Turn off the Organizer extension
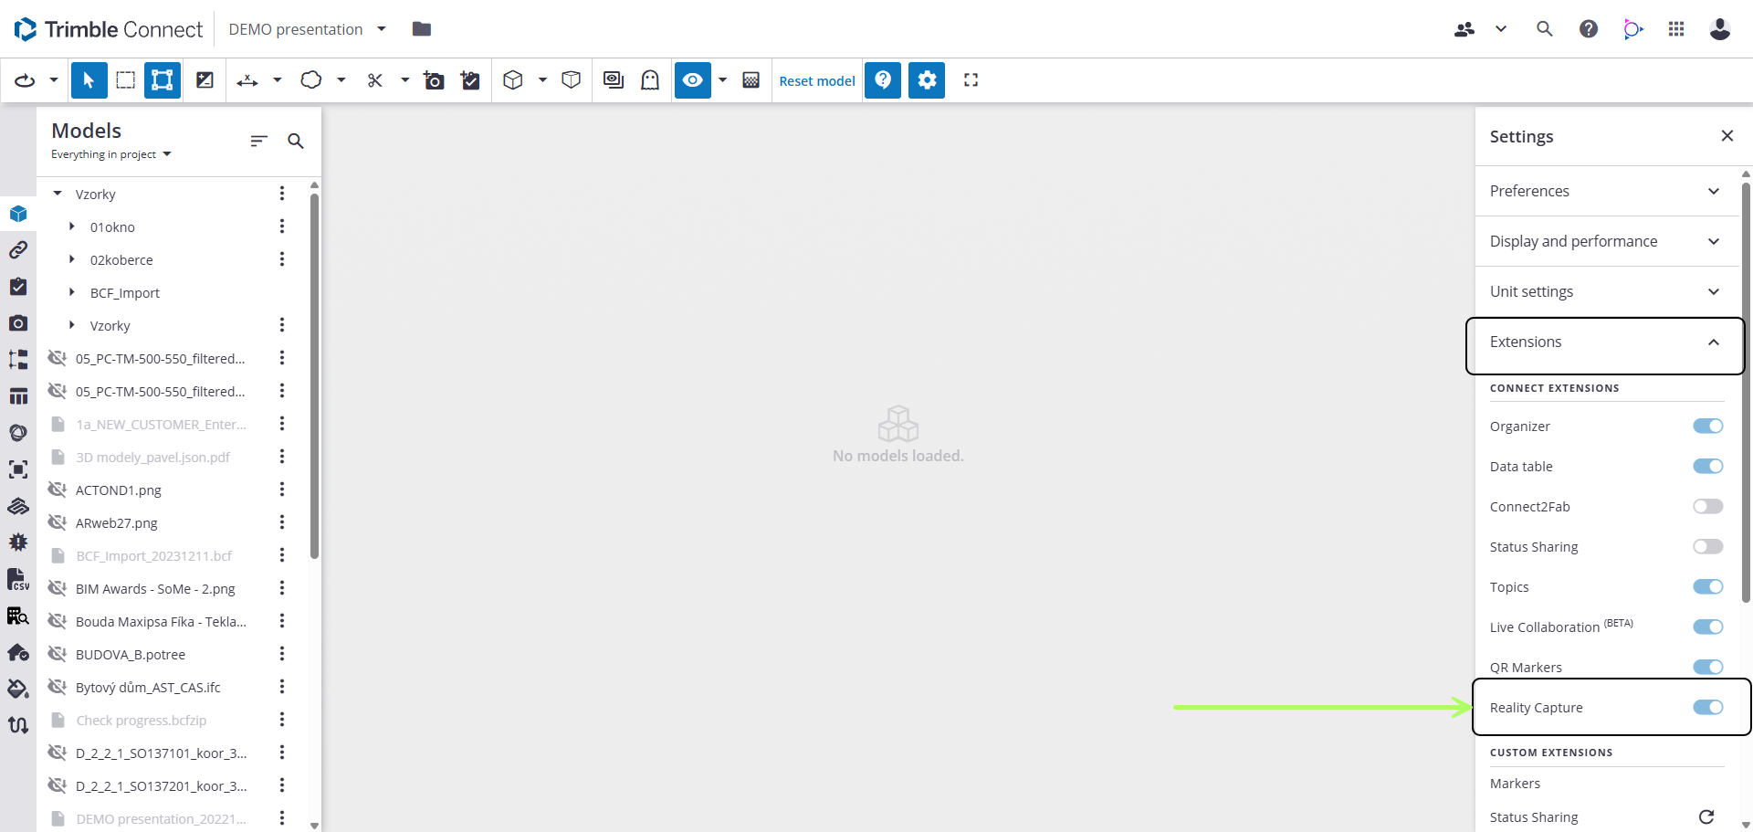 click(x=1707, y=426)
